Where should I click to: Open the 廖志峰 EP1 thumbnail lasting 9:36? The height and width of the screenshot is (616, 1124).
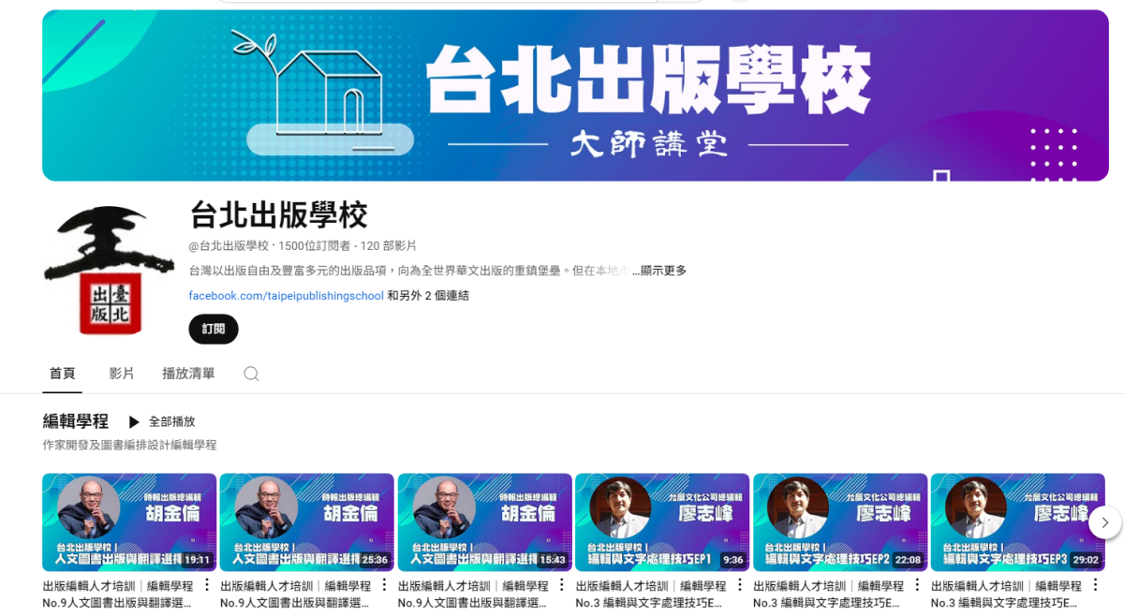pos(662,522)
